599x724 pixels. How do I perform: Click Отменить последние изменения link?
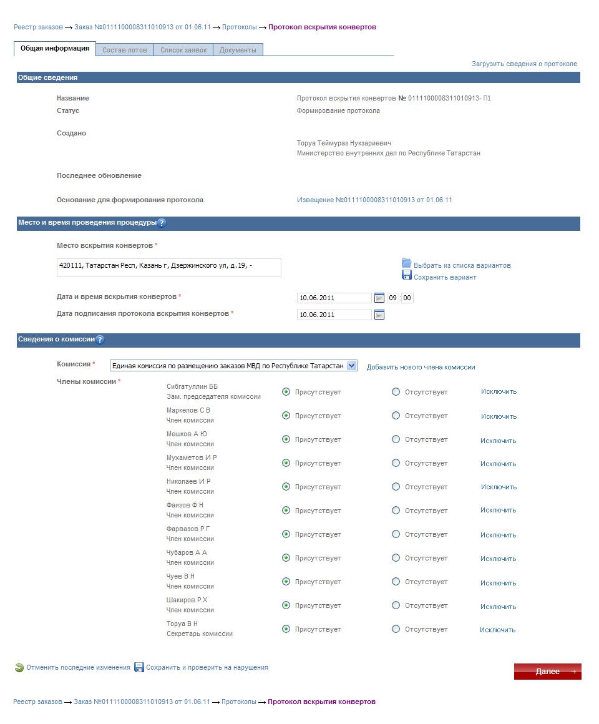click(x=78, y=668)
